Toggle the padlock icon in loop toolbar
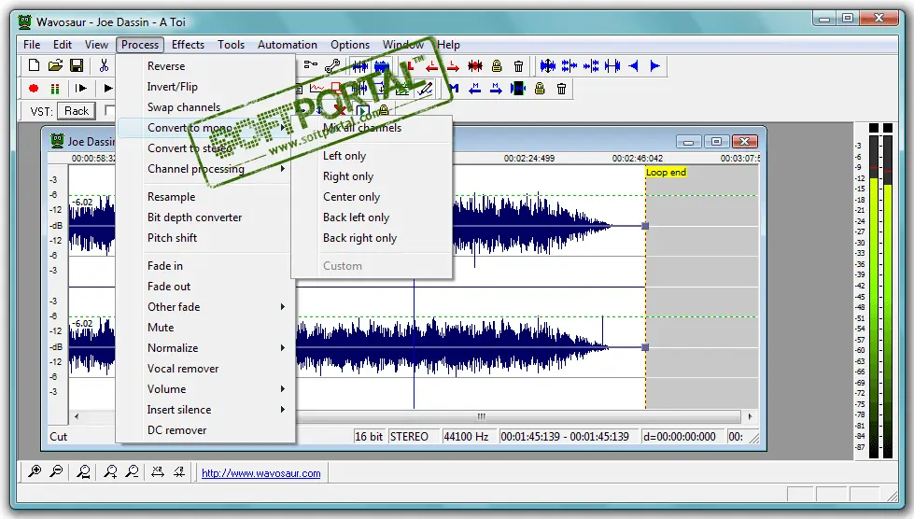This screenshot has height=519, width=914. [497, 66]
